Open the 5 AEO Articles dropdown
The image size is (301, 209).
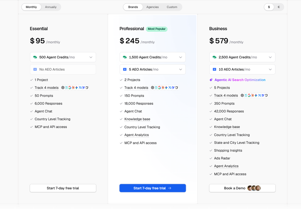(153, 69)
